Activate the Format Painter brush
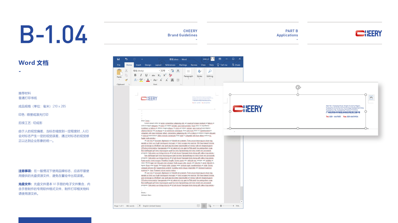Image resolution: width=398 pixels, height=223 pixels. (x=126, y=80)
